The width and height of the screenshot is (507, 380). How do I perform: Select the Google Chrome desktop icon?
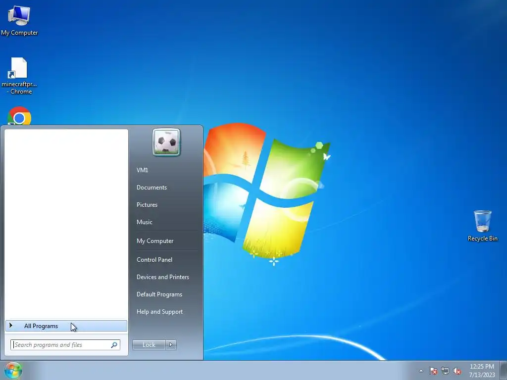pyautogui.click(x=19, y=116)
